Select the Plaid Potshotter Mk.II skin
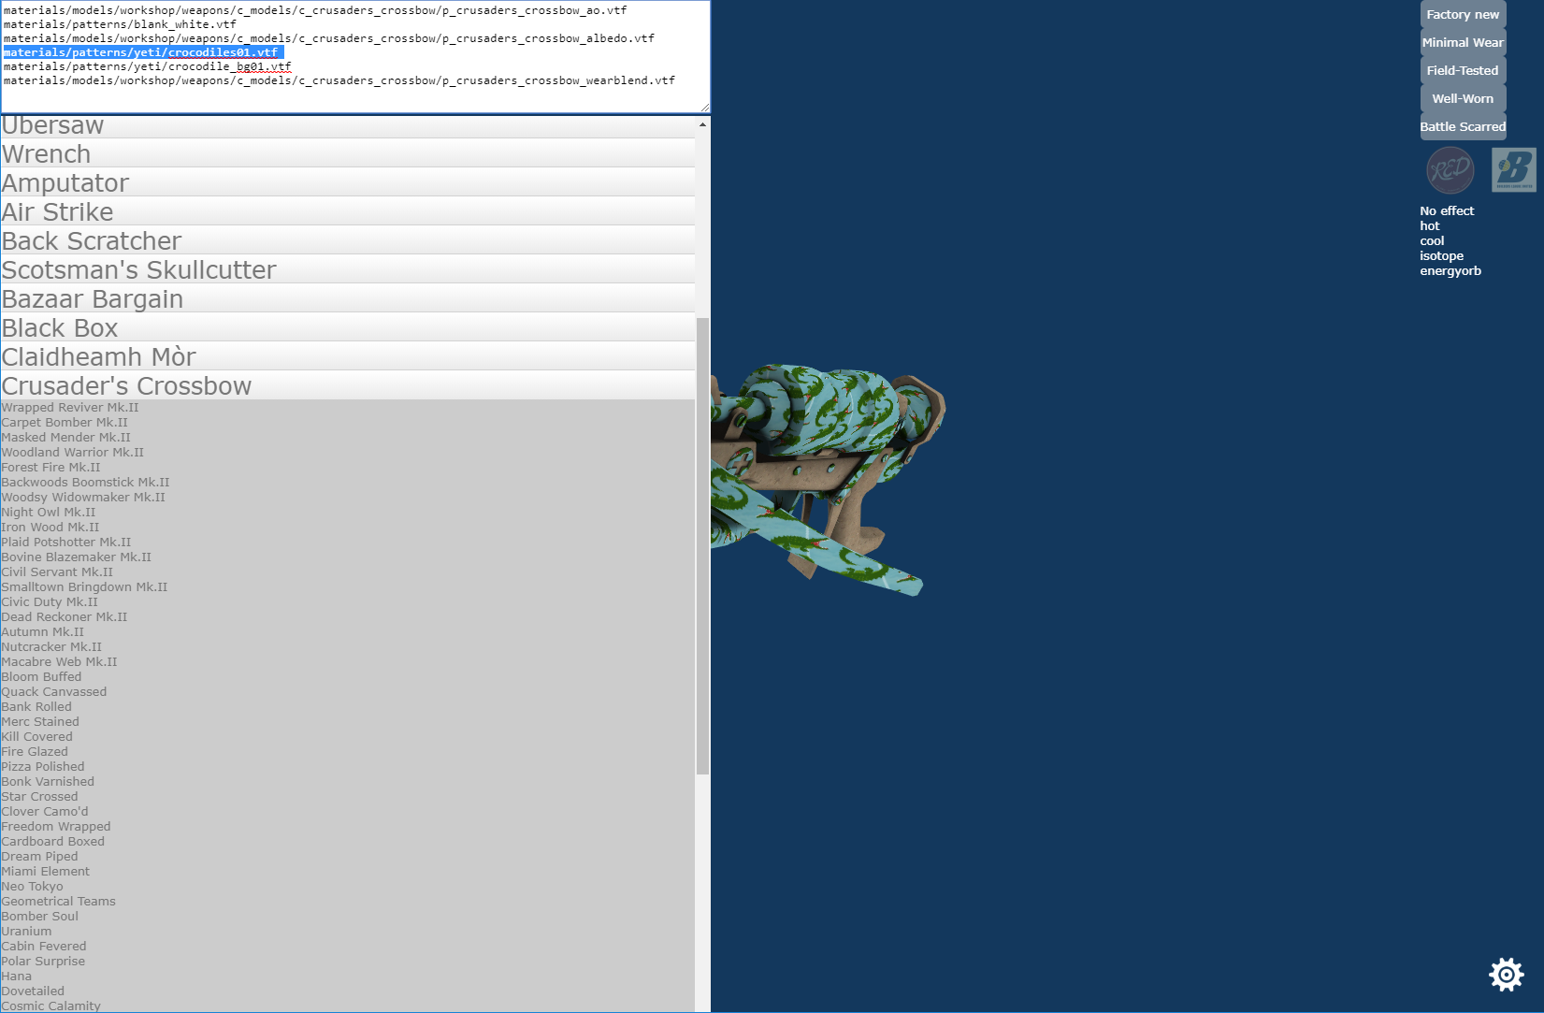The image size is (1544, 1013). 66,543
